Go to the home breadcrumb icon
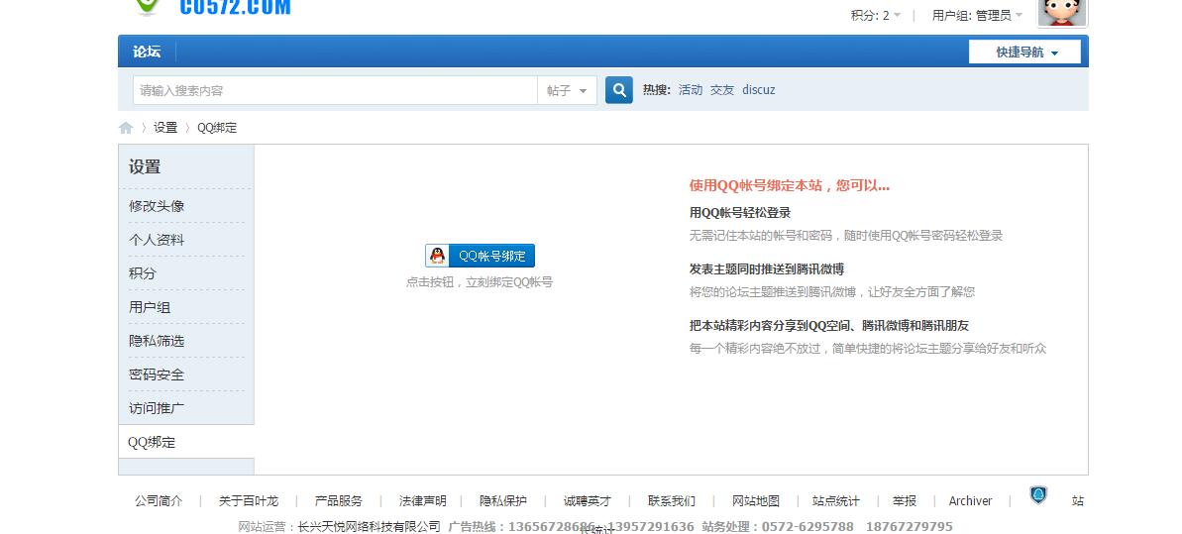This screenshot has width=1182, height=534. 126,128
